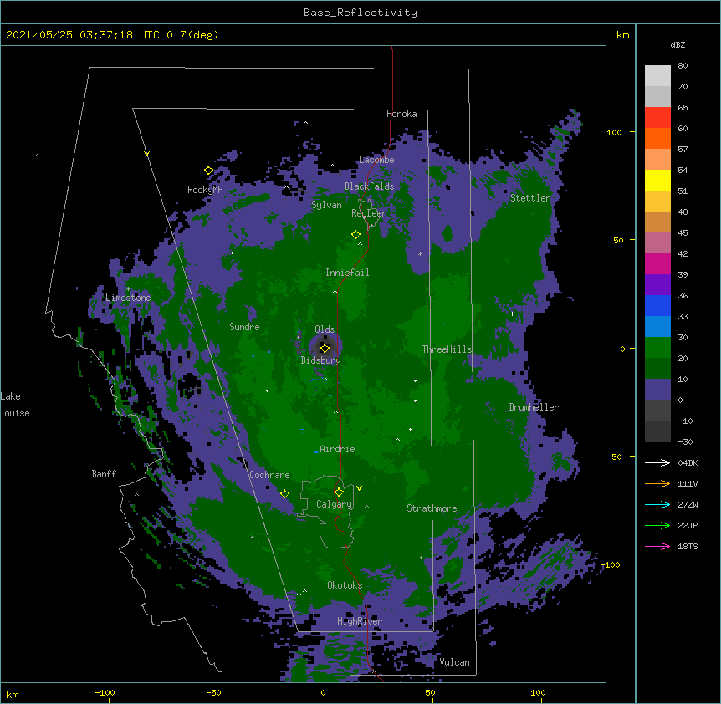The image size is (721, 704).
Task: Click the ThreeHills label
Action: coord(447,349)
